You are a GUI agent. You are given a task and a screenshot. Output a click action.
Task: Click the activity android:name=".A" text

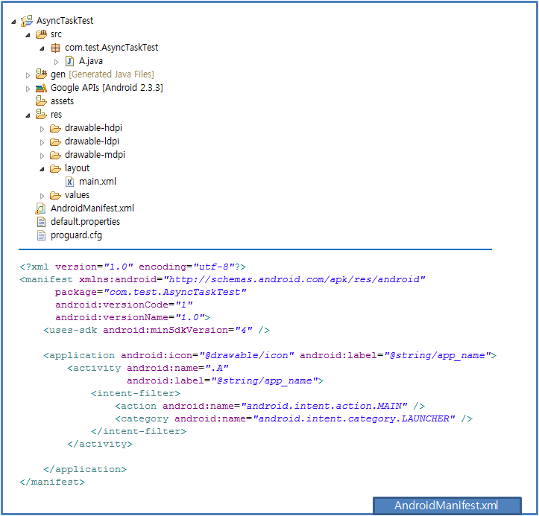pos(148,368)
